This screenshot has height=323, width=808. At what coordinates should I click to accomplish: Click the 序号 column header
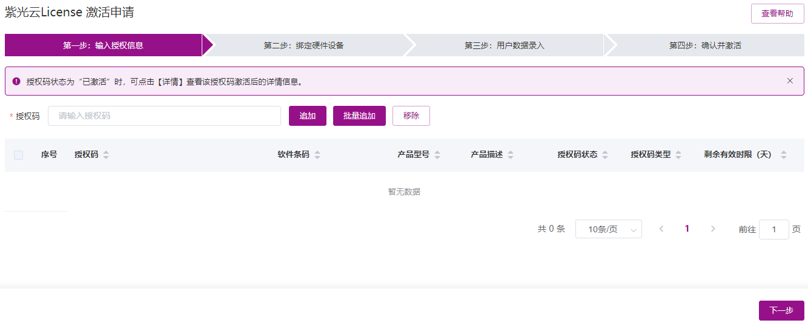(49, 155)
